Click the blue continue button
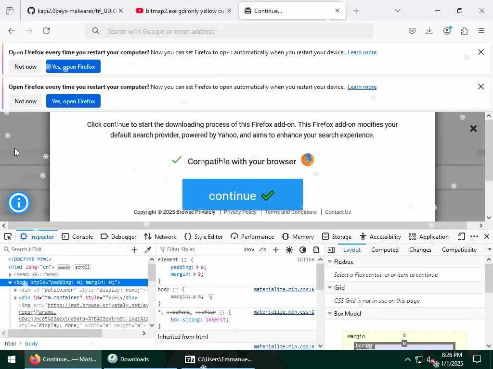The width and height of the screenshot is (493, 369). pos(243,195)
